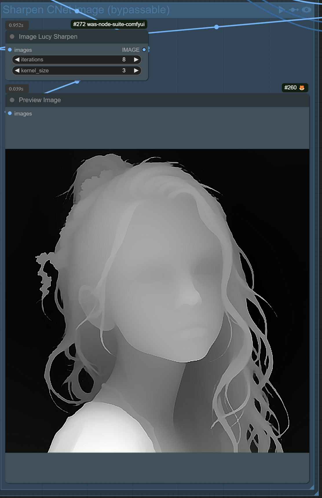Open the depth map preview image
Viewport: 322px width, 498px height.
(157, 301)
